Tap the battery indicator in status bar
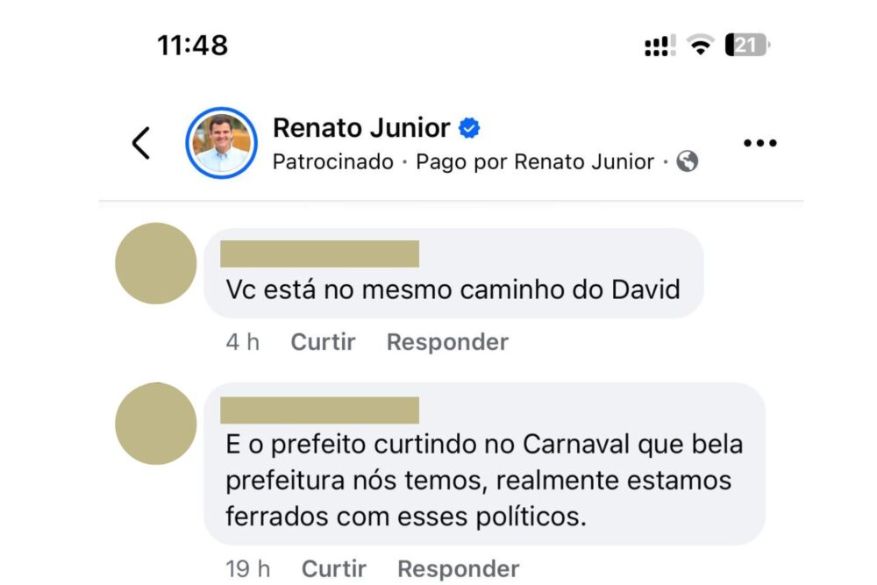 [747, 46]
